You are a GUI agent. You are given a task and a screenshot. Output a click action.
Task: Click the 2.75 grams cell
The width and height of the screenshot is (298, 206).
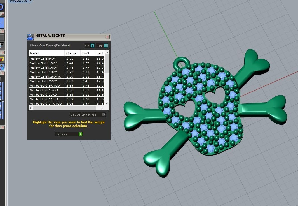tap(72, 68)
